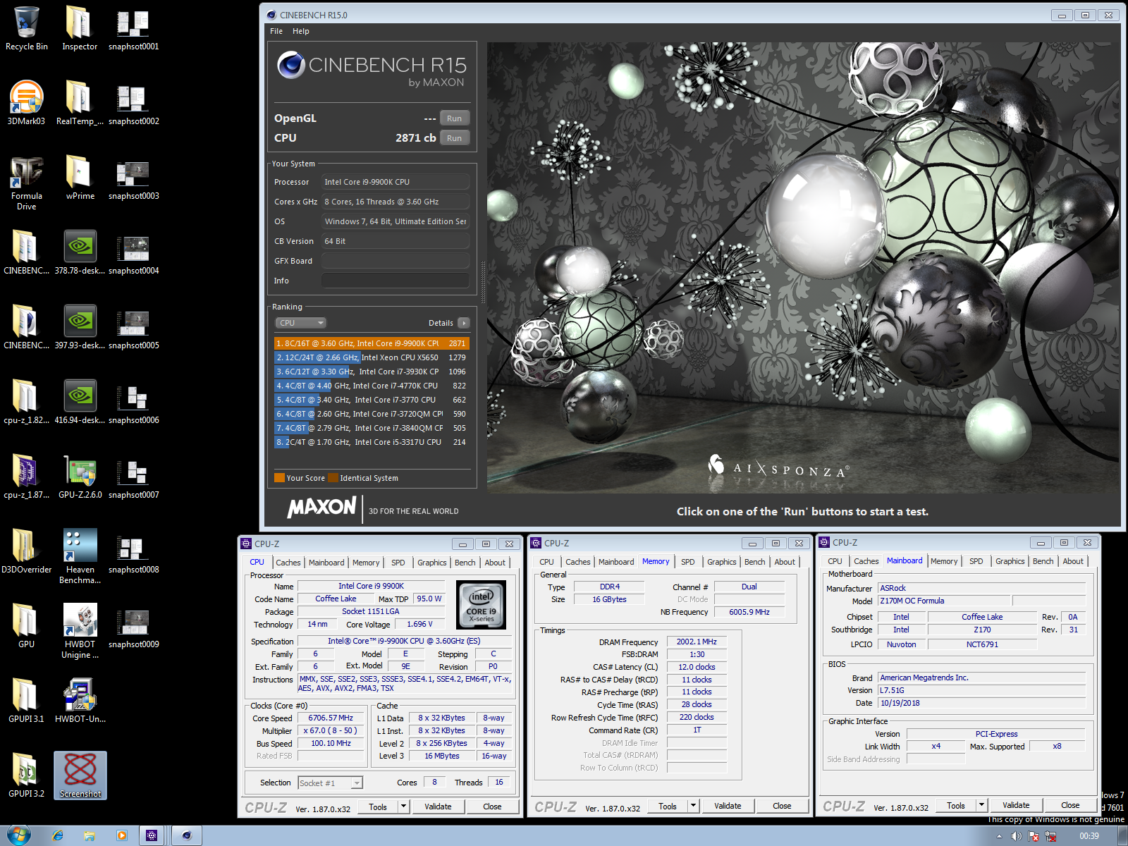
Task: Open the CPU ranking dropdown in Cinebench
Action: (x=300, y=323)
